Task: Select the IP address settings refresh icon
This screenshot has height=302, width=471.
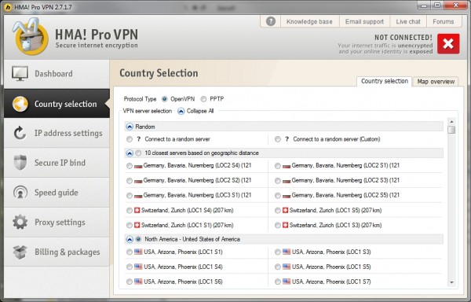Action: click(20, 133)
